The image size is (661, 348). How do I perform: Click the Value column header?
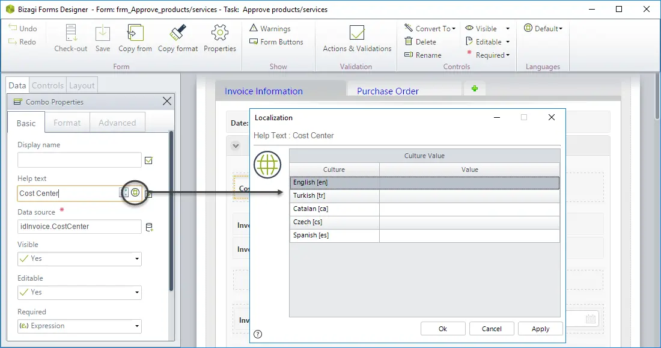(x=470, y=169)
